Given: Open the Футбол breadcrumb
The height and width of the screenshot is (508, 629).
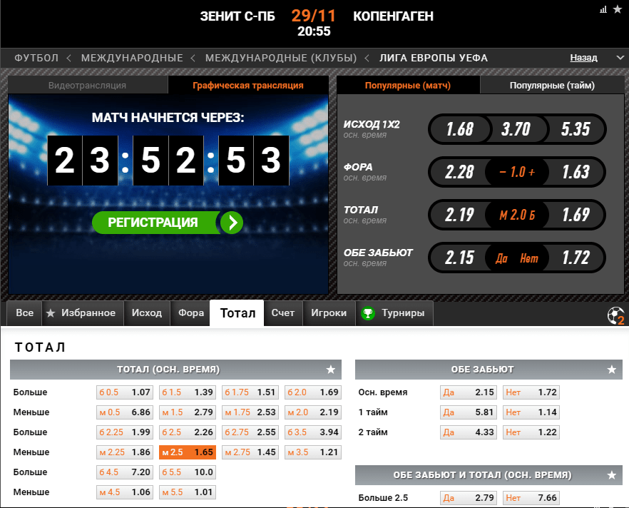Looking at the screenshot, I should 36,58.
